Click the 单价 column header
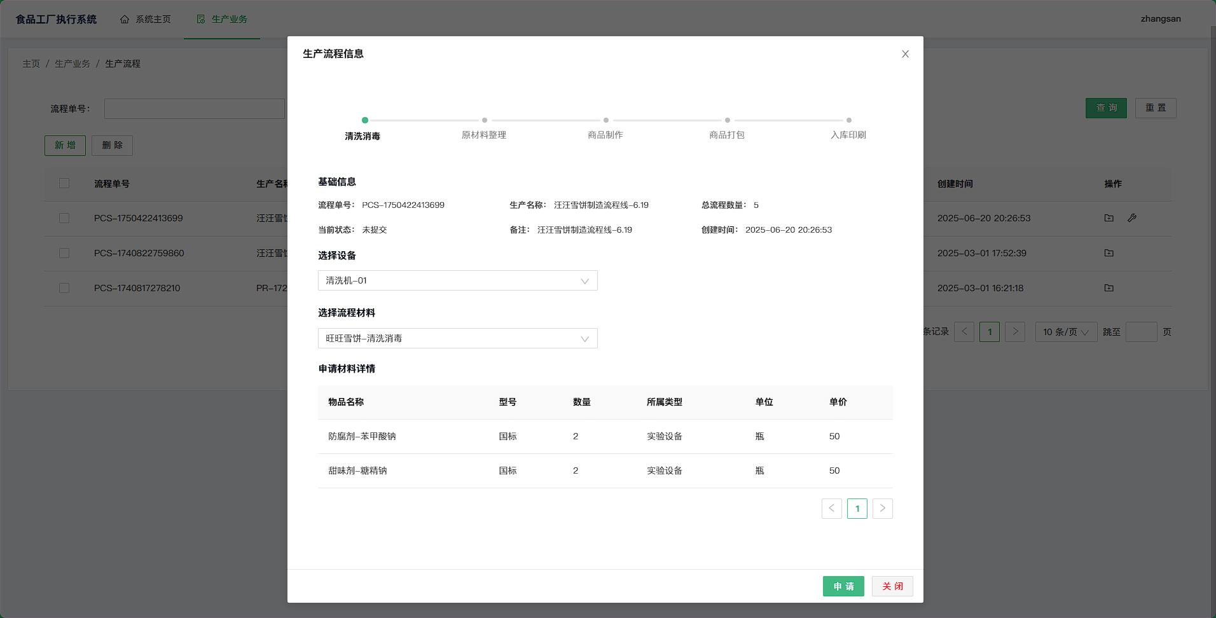Image resolution: width=1216 pixels, height=618 pixels. coord(838,402)
